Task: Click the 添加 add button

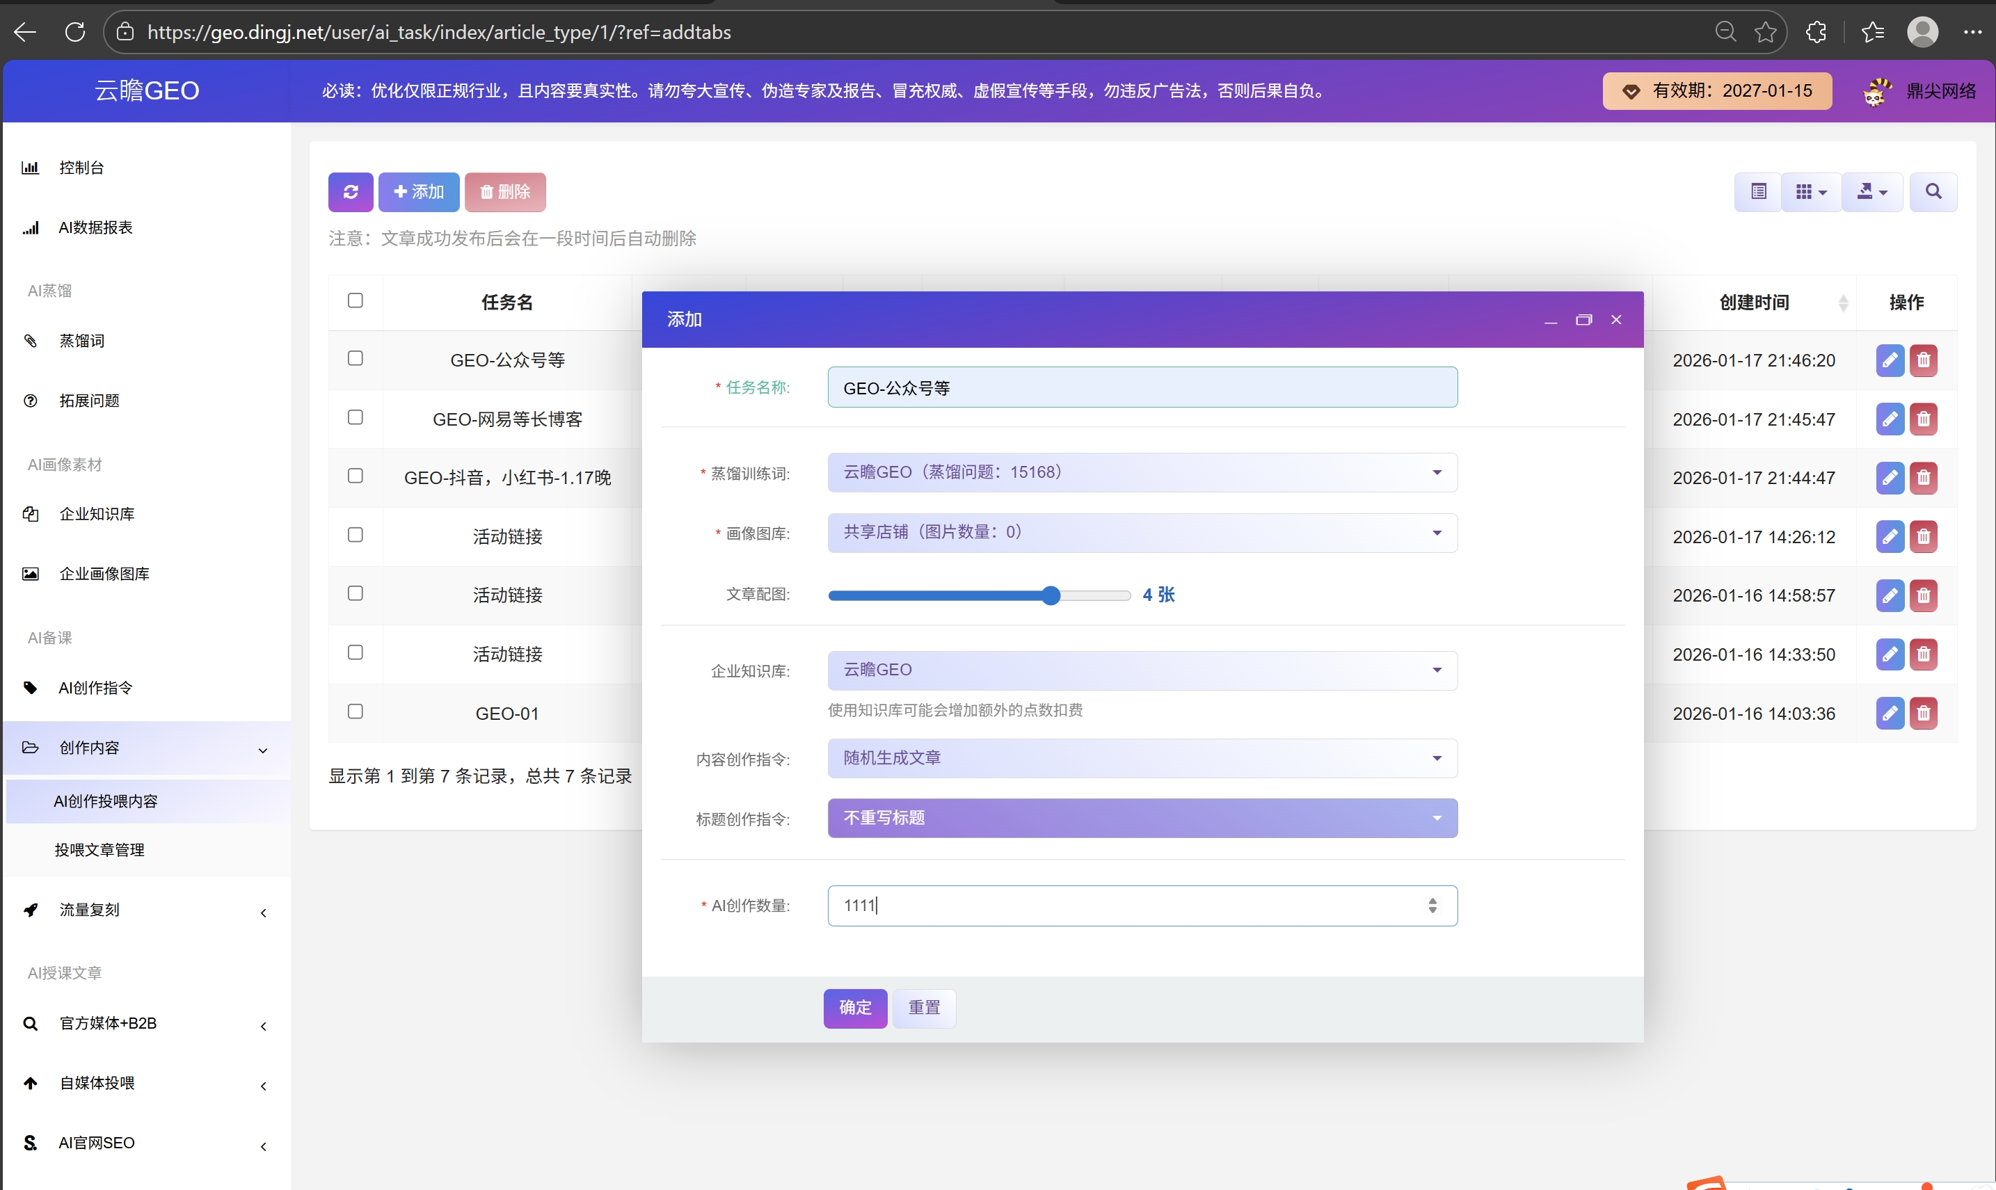Action: coord(419,192)
